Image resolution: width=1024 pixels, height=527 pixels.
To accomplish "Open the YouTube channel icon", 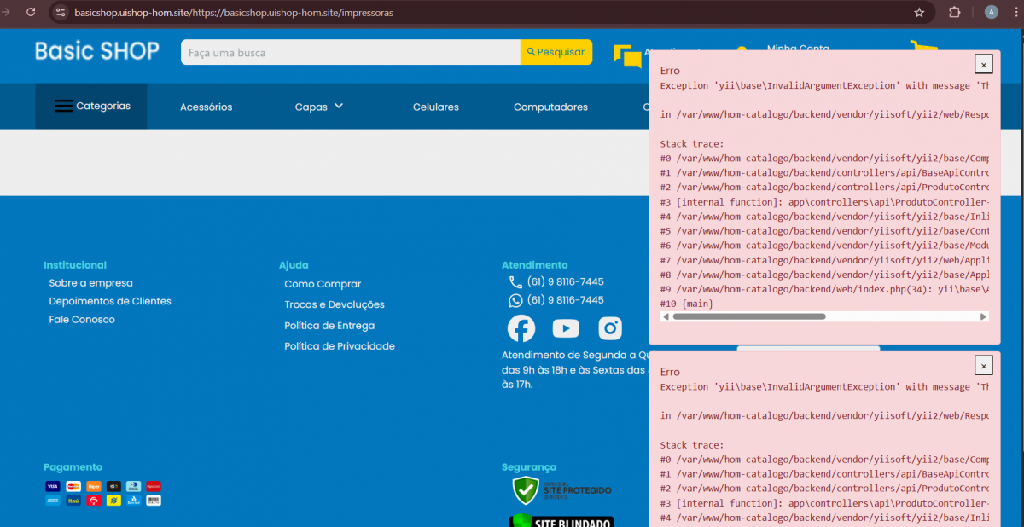I will [565, 328].
